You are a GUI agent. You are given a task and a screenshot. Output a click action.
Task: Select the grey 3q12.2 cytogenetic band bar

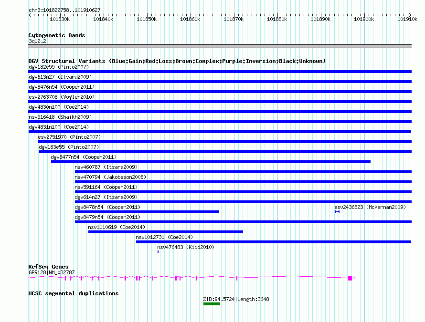[x=220, y=46]
